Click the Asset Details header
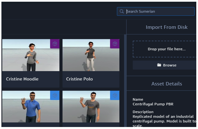 click(x=167, y=84)
